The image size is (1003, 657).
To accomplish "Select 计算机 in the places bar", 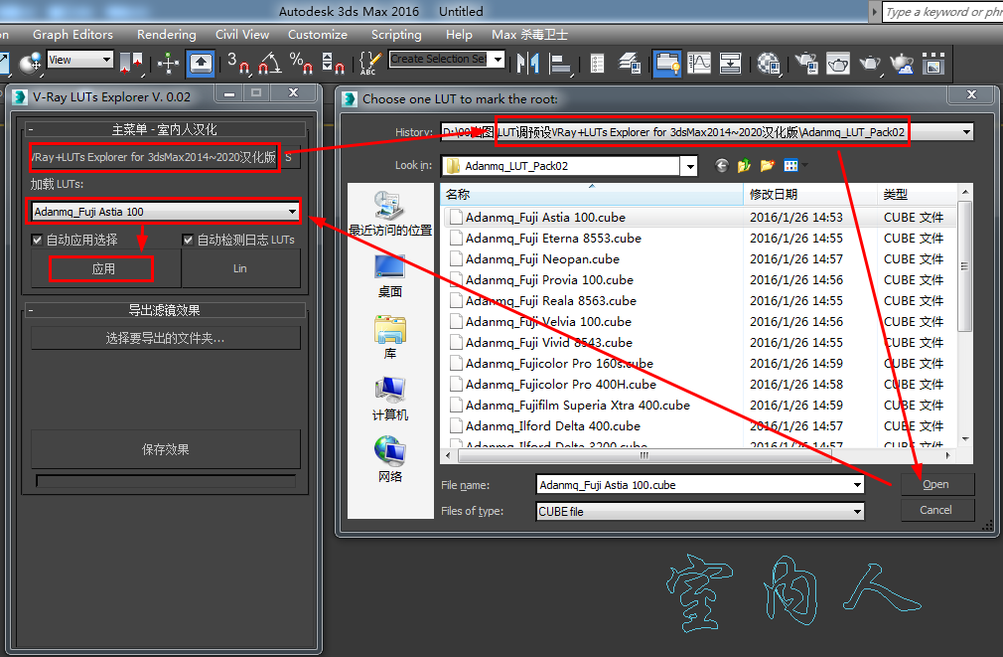I will (390, 400).
